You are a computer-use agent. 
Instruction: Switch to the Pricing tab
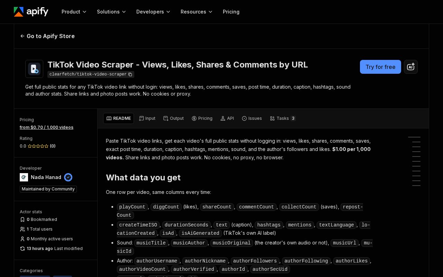click(x=202, y=118)
